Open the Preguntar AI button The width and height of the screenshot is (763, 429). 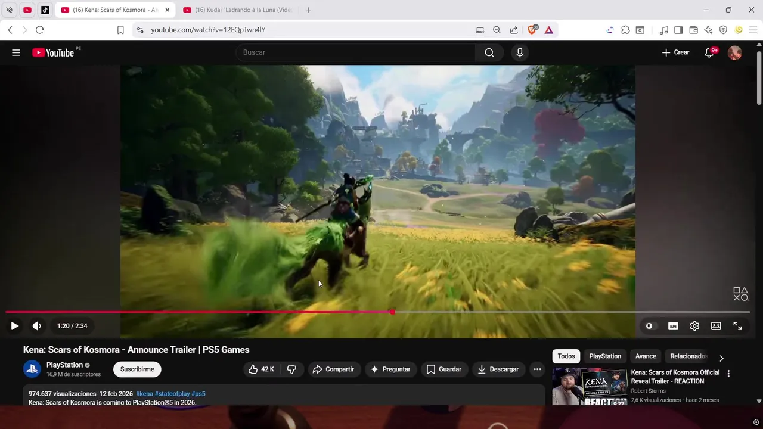(390, 369)
